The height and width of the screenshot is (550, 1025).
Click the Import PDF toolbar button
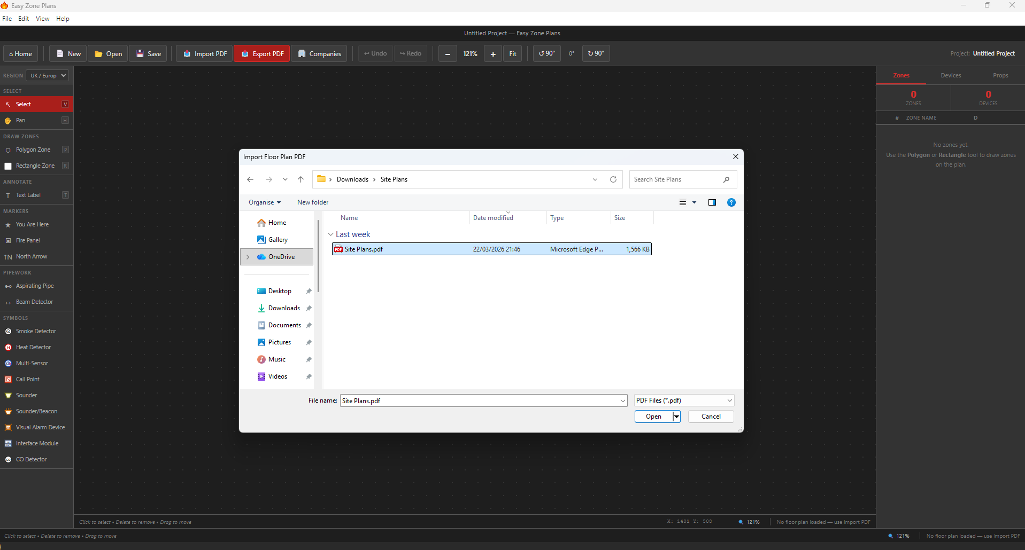point(205,53)
